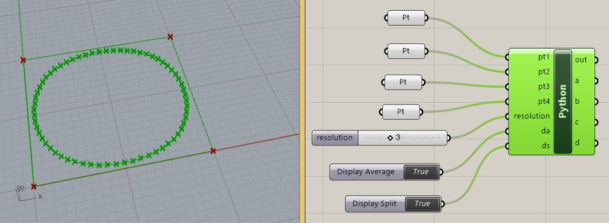This screenshot has width=609, height=223.
Task: Select the Pt parameter wired to pt1
Action: (406, 18)
